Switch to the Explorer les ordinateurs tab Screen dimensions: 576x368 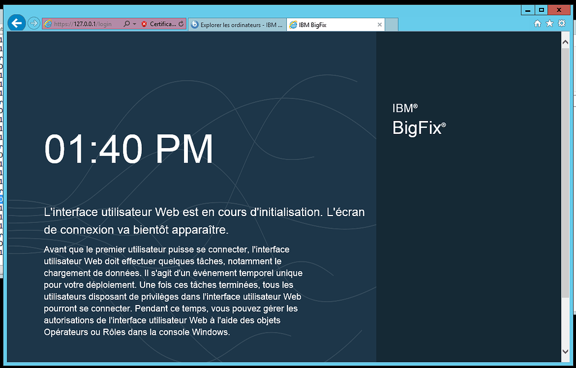(x=236, y=24)
